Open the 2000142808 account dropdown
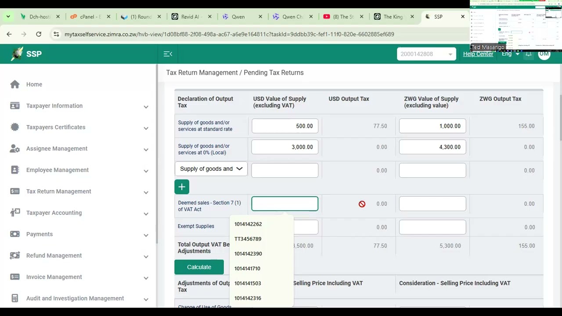 [426, 54]
